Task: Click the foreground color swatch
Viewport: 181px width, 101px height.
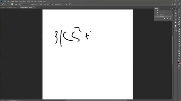Action: (178, 62)
